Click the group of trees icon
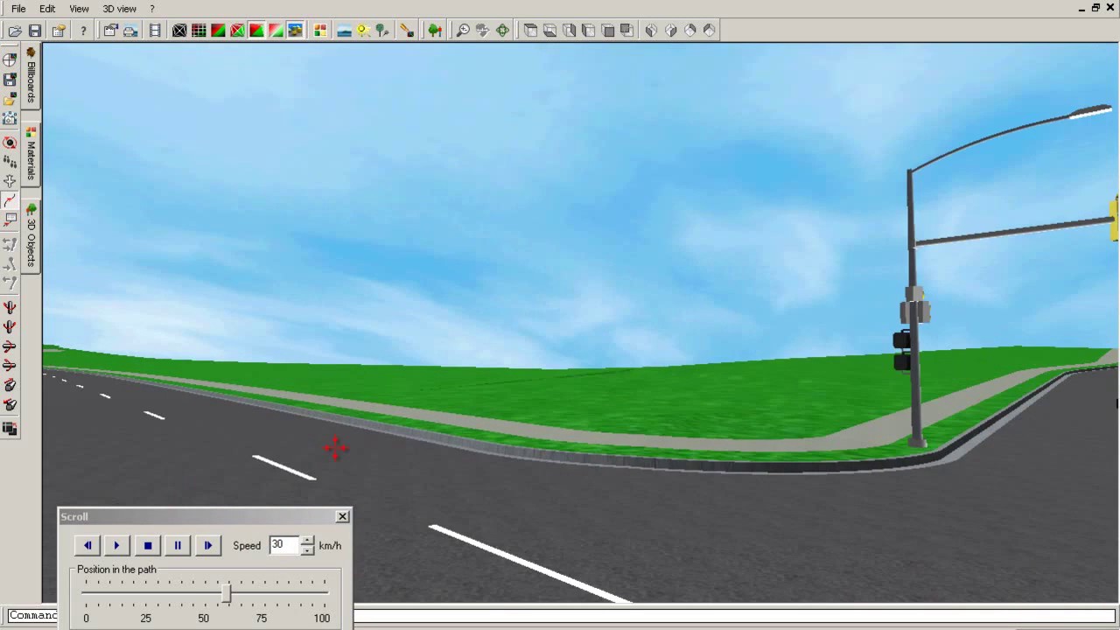Viewport: 1120px width, 630px height. (x=435, y=31)
